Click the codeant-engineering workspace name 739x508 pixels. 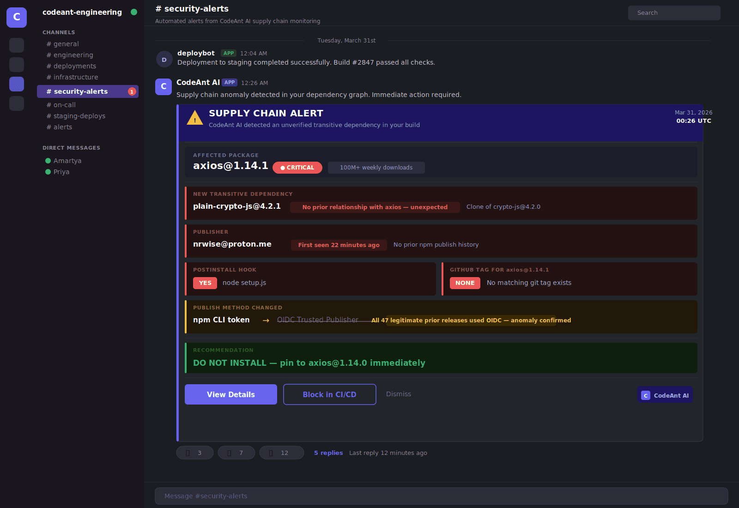[82, 12]
